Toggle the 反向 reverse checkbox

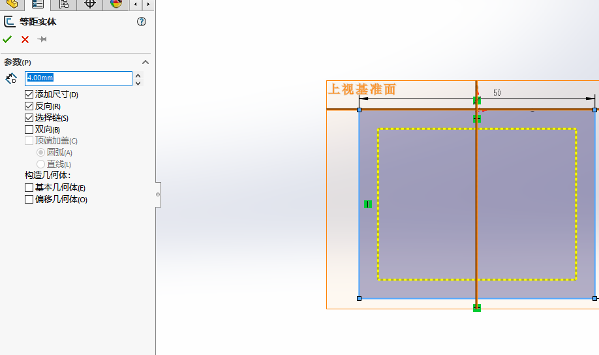click(x=29, y=106)
